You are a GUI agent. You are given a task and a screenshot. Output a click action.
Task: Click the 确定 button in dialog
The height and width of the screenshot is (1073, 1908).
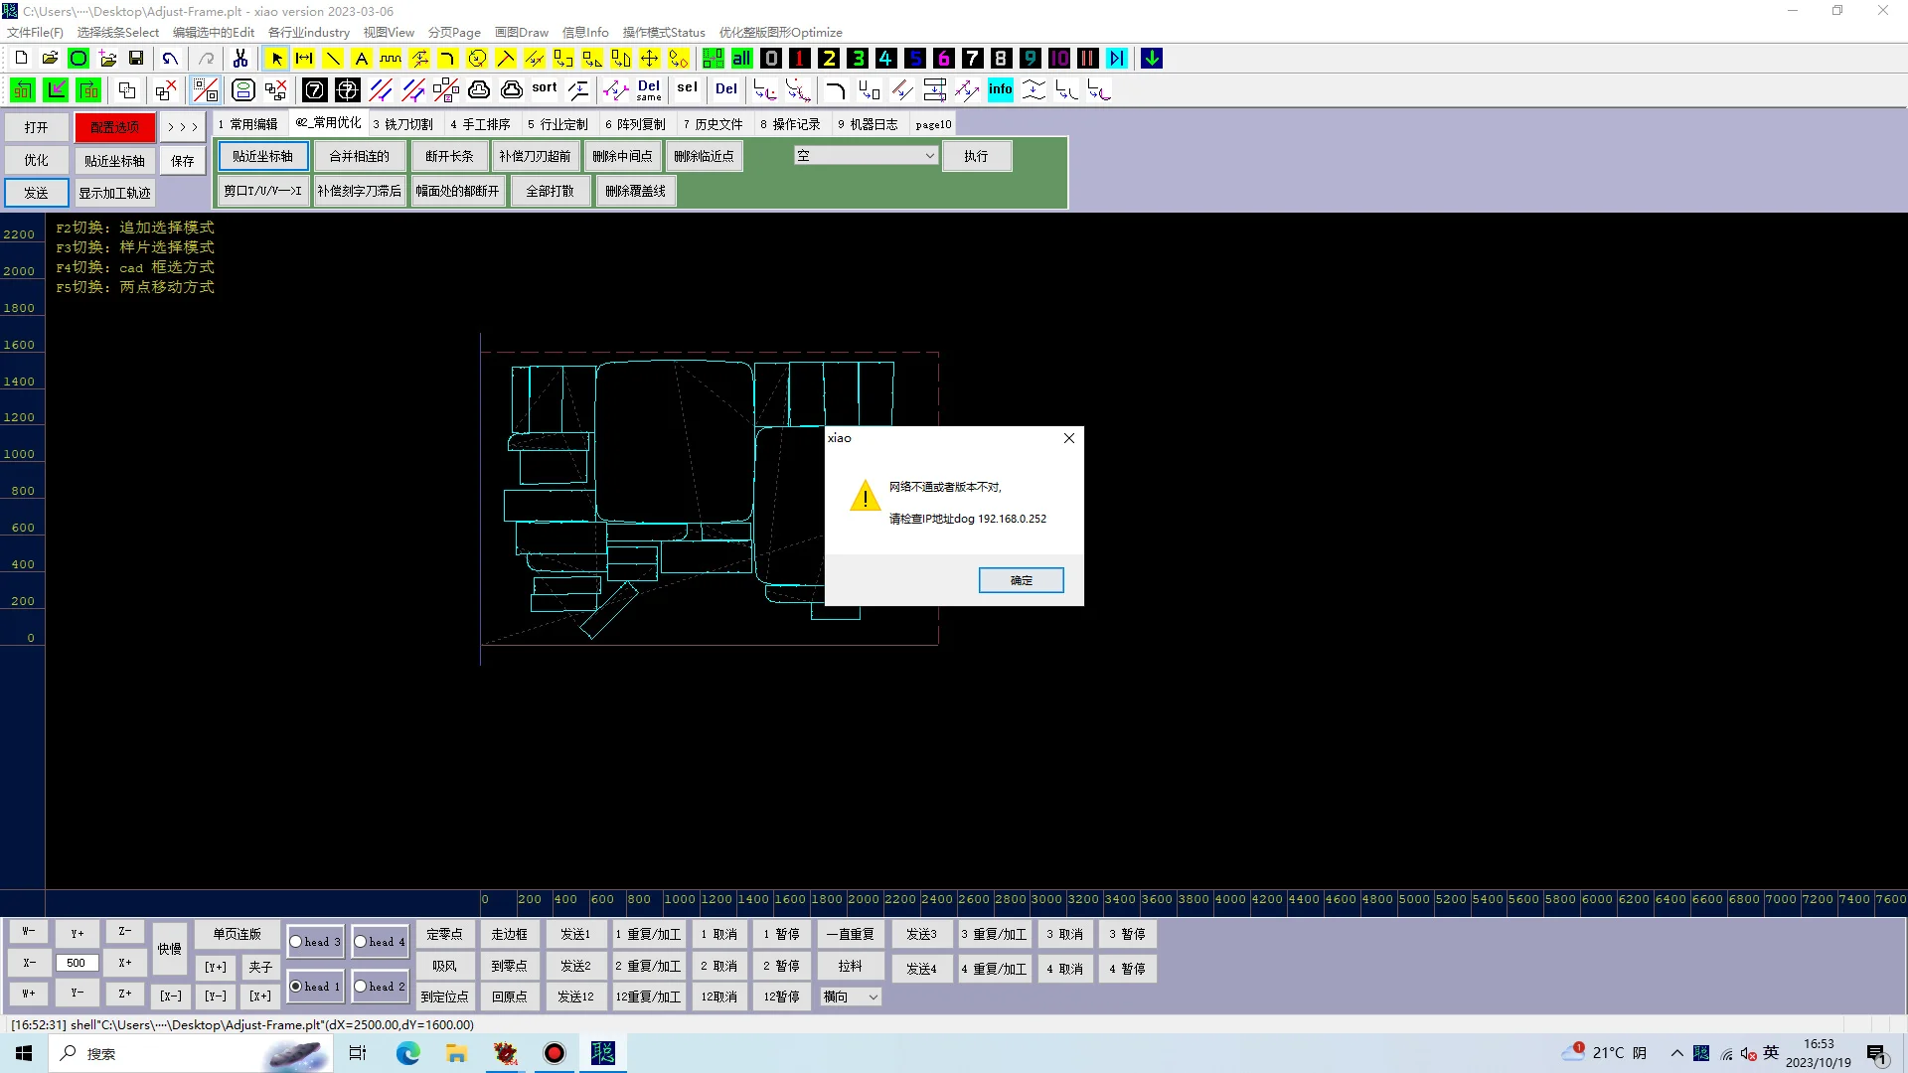coord(1021,580)
